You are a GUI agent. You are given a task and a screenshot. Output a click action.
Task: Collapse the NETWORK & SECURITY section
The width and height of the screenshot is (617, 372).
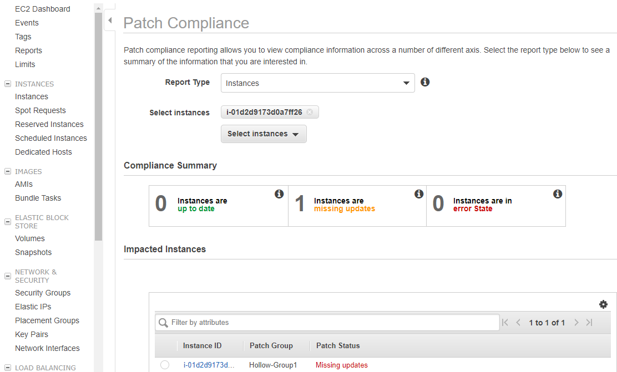pyautogui.click(x=8, y=276)
